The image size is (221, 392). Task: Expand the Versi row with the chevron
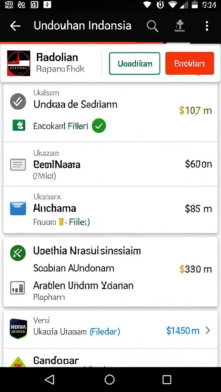pos(208,331)
